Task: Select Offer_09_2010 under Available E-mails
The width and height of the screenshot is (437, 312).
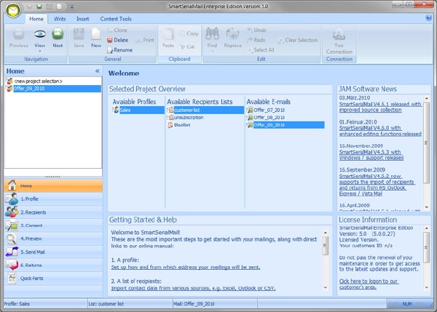Action: point(286,125)
